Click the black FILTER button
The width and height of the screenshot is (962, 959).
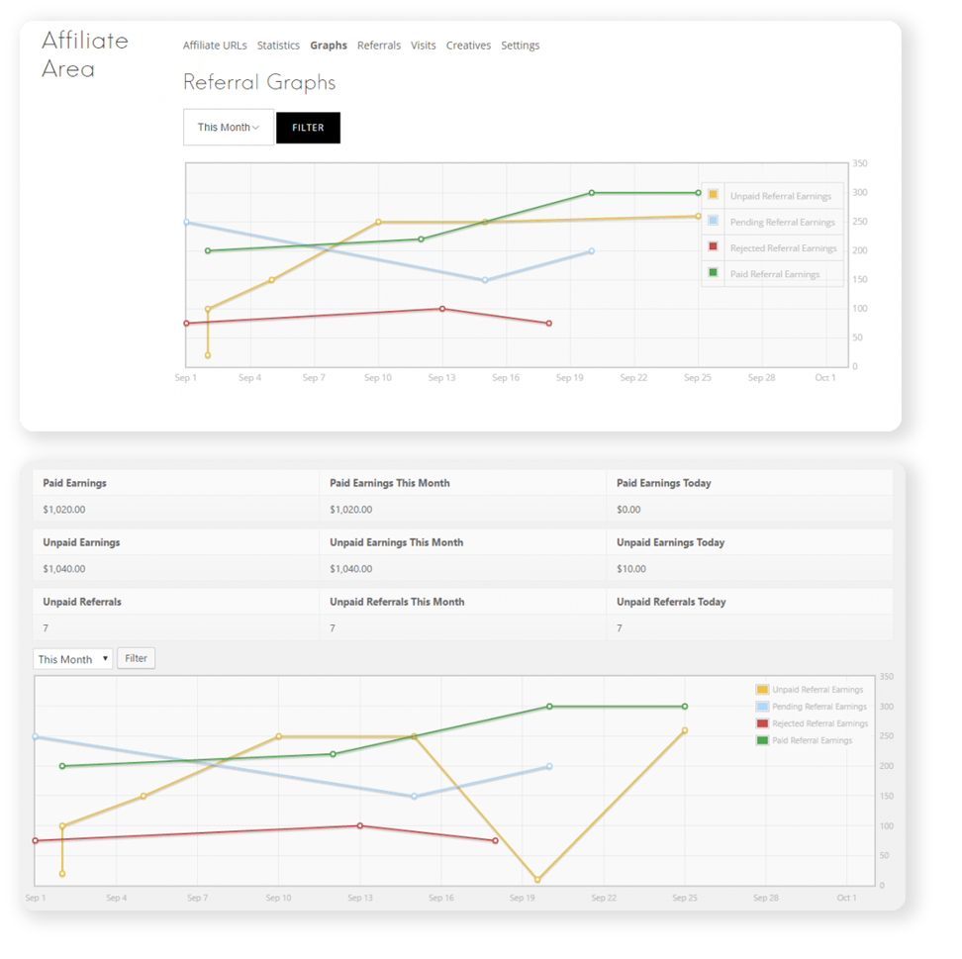point(308,128)
